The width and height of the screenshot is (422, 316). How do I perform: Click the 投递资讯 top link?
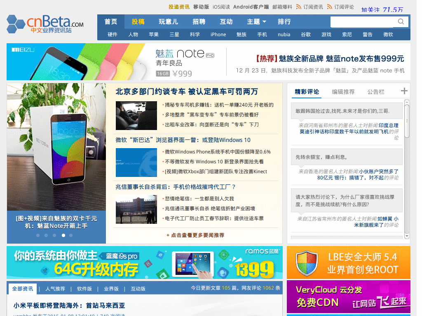click(179, 7)
